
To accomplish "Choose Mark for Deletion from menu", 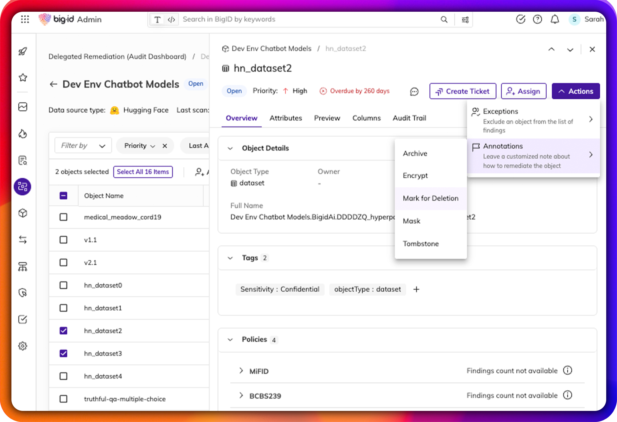I will [430, 198].
